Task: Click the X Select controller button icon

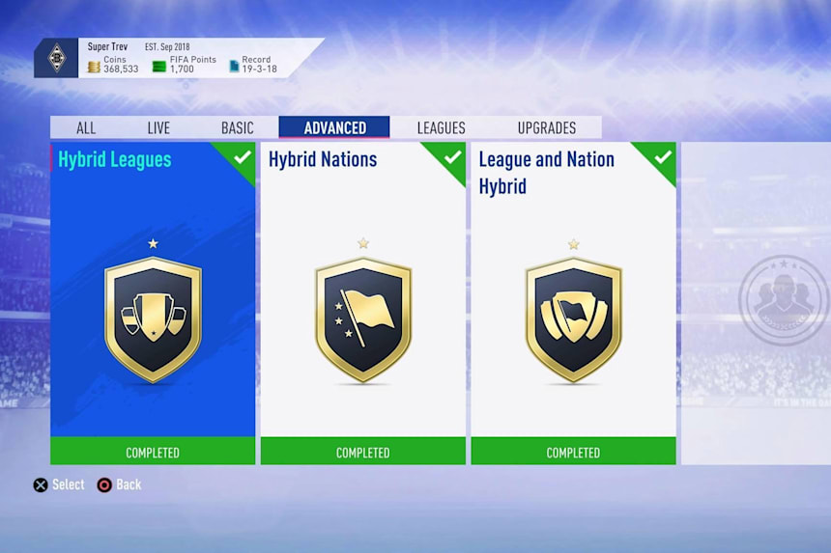Action: [x=41, y=485]
